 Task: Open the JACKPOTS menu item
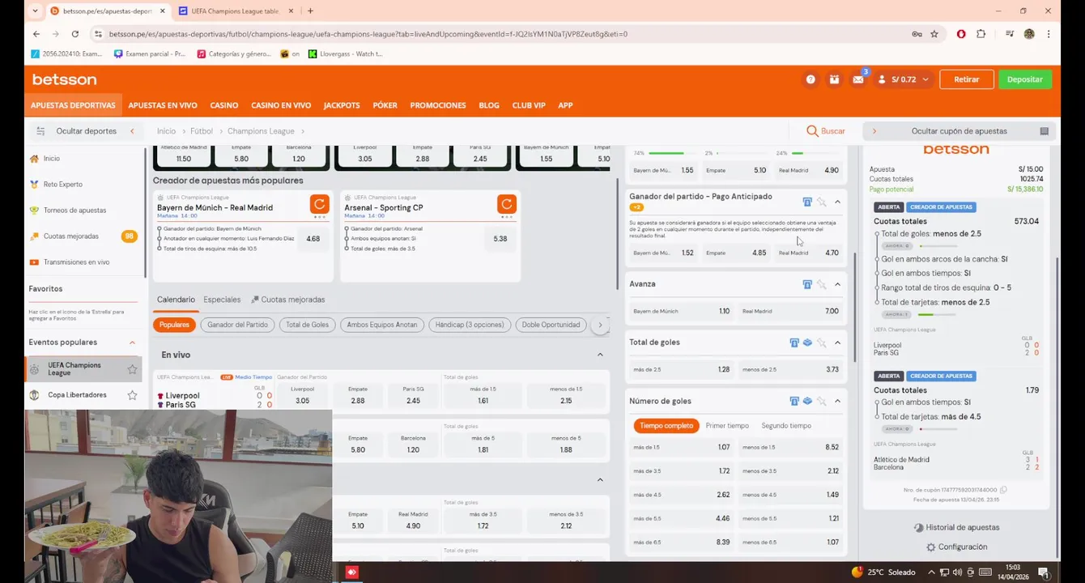point(342,105)
